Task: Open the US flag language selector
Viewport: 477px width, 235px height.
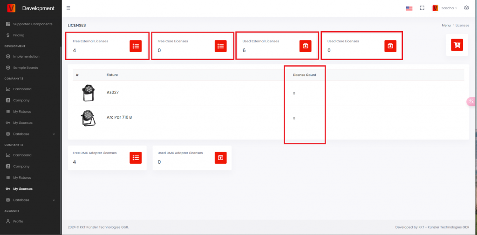Action: tap(409, 8)
